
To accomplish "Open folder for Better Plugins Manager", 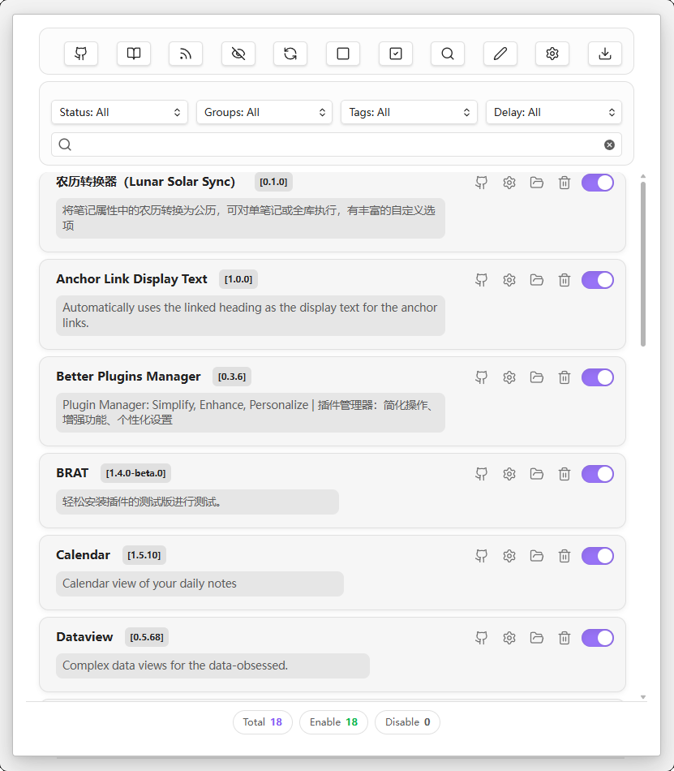I will [x=536, y=377].
